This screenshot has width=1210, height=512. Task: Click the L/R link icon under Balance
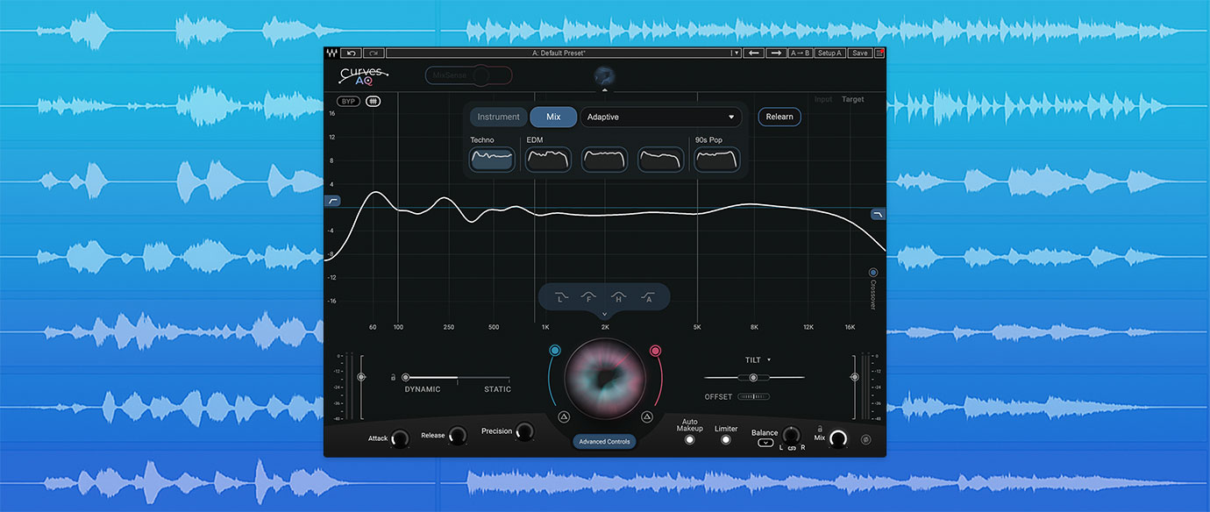click(x=792, y=448)
